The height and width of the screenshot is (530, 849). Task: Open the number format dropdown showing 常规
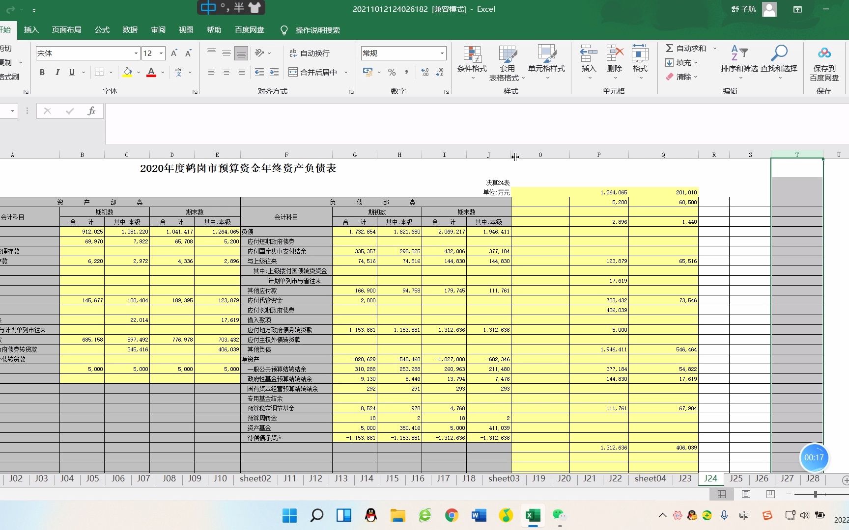point(402,53)
